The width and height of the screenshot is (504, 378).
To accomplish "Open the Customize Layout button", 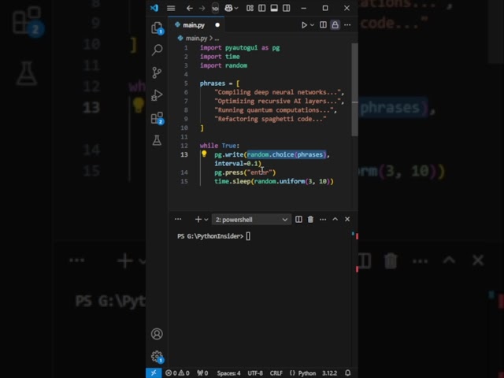I will coord(250,8).
